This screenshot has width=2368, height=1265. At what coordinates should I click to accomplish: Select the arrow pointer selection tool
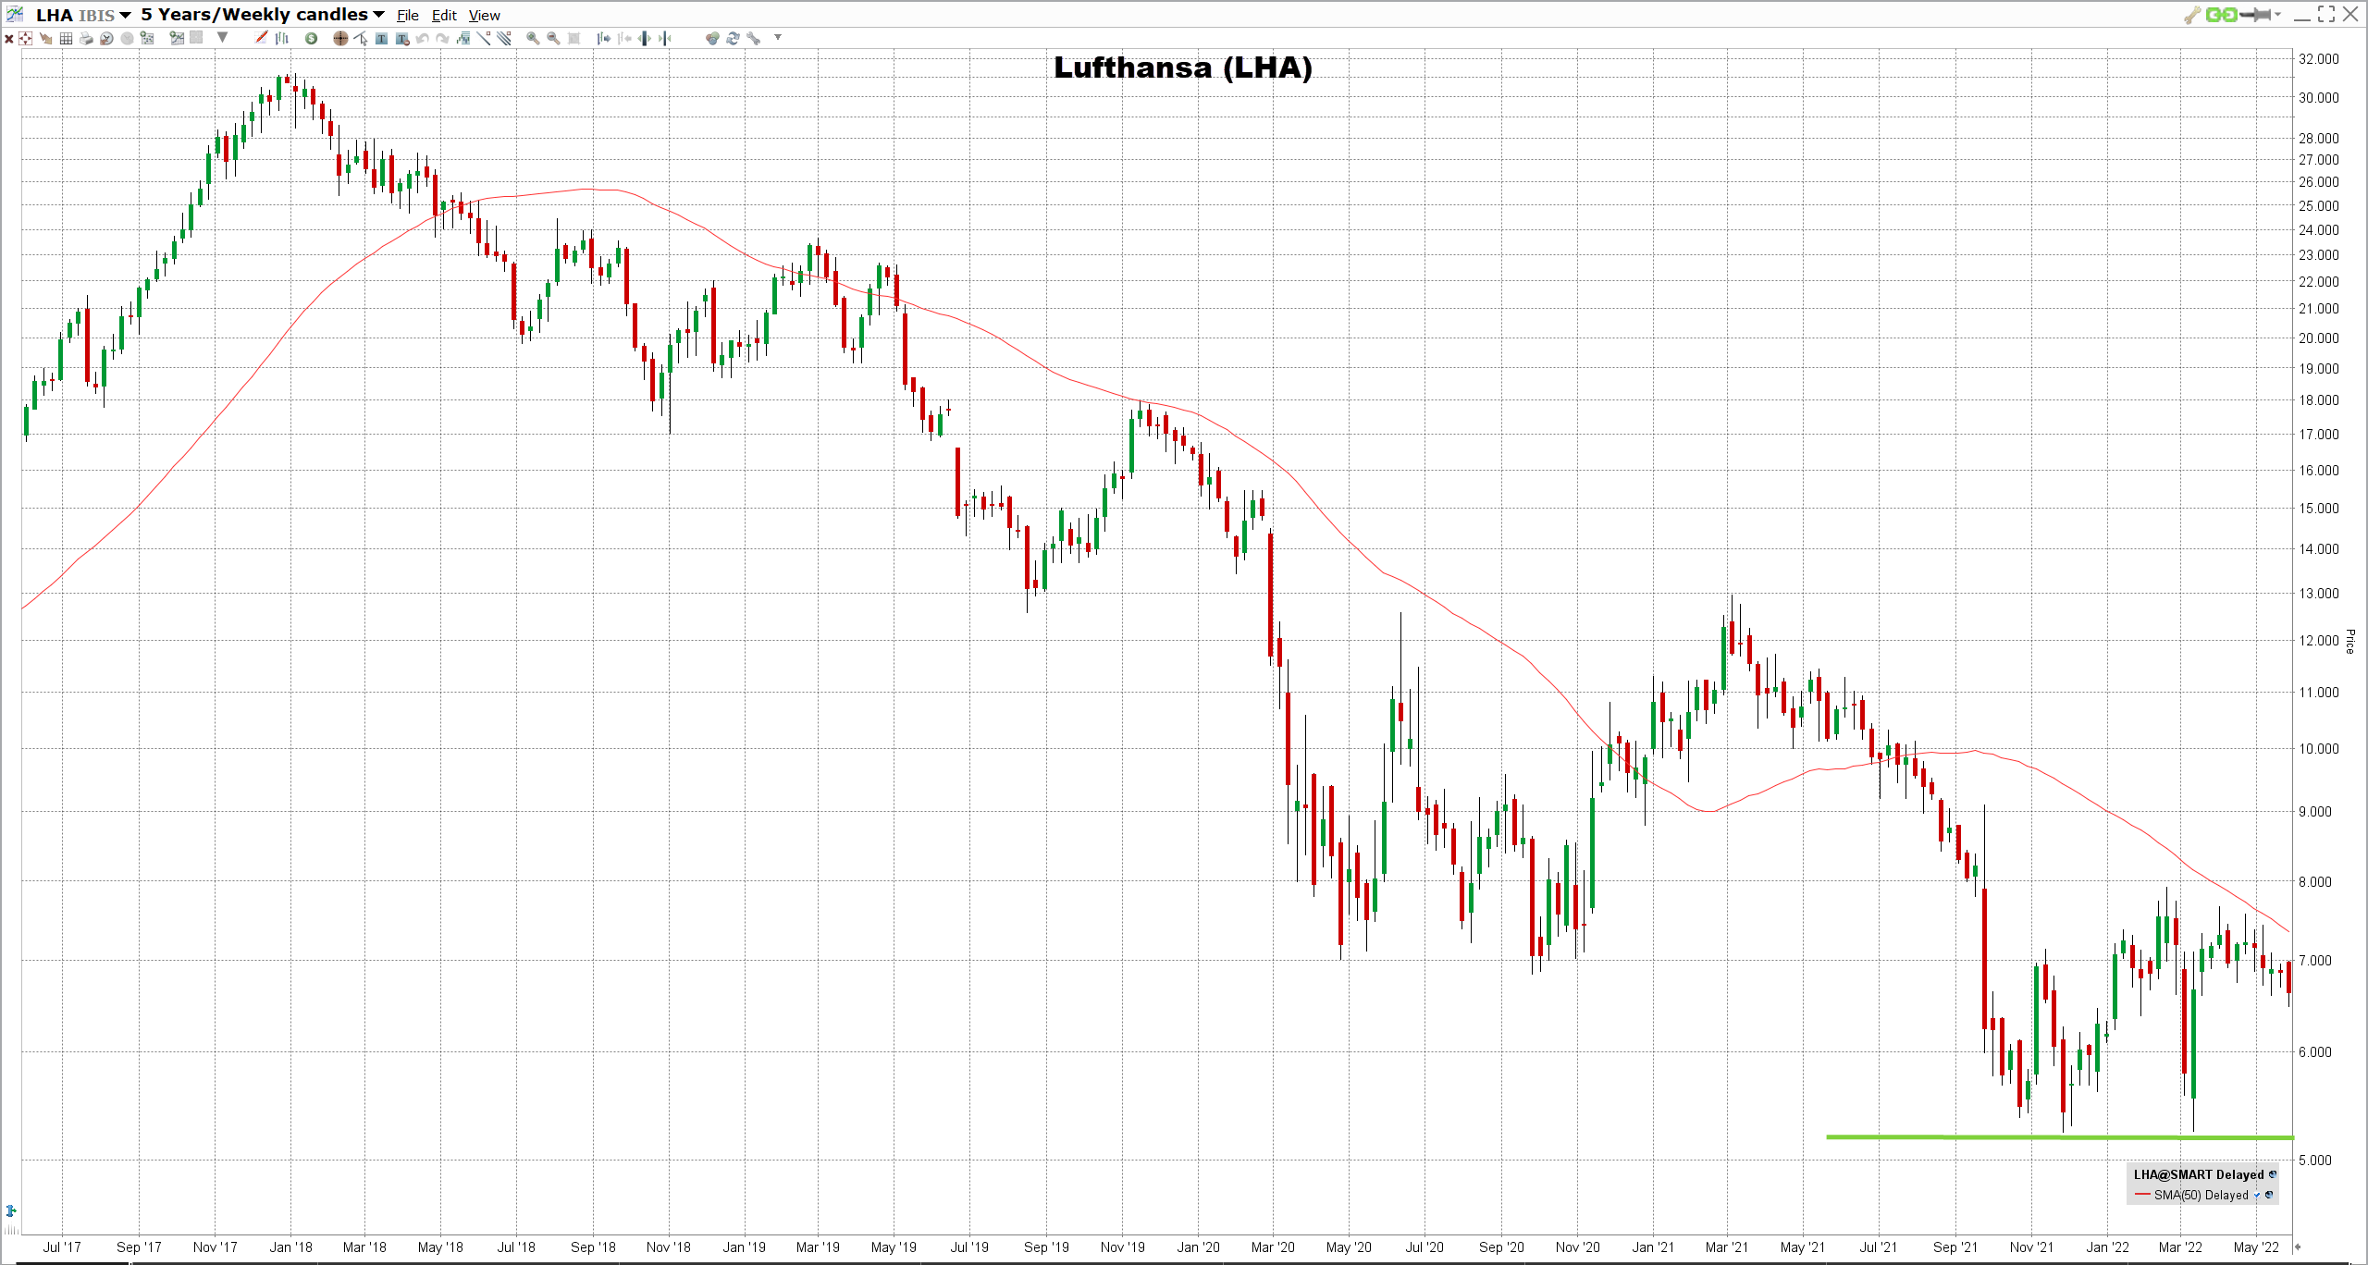click(361, 38)
